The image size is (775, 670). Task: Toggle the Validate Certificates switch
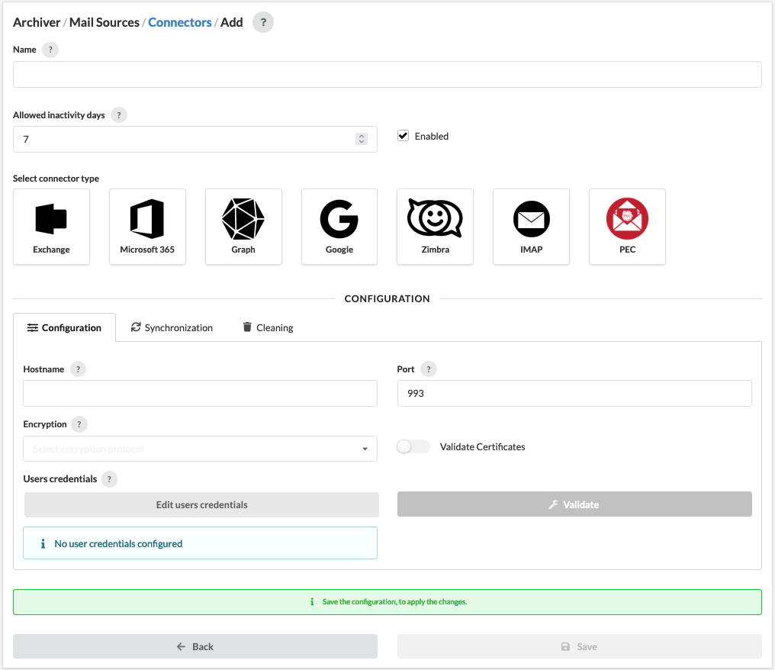(413, 446)
